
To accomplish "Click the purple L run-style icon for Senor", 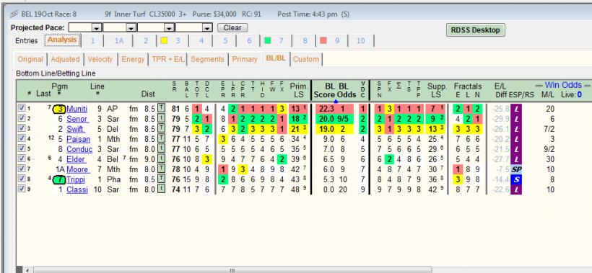I will point(516,119).
